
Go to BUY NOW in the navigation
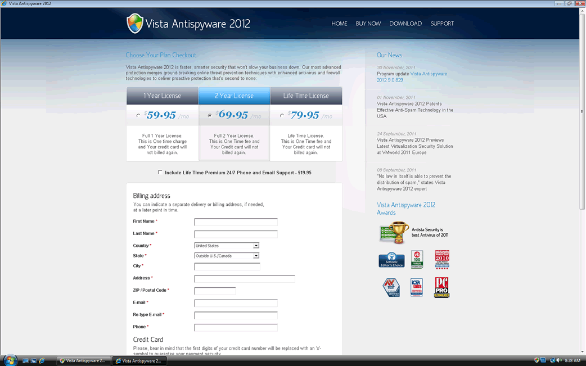pyautogui.click(x=368, y=24)
